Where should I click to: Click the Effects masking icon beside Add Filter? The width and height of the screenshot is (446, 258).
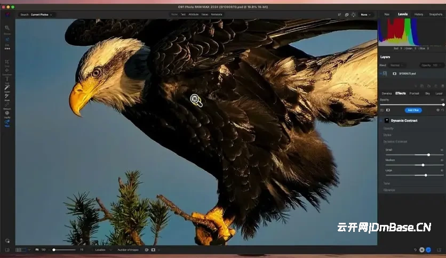point(388,110)
